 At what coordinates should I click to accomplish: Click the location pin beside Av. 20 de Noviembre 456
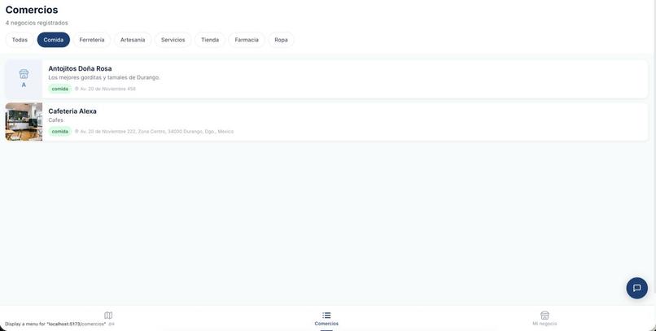click(x=77, y=89)
